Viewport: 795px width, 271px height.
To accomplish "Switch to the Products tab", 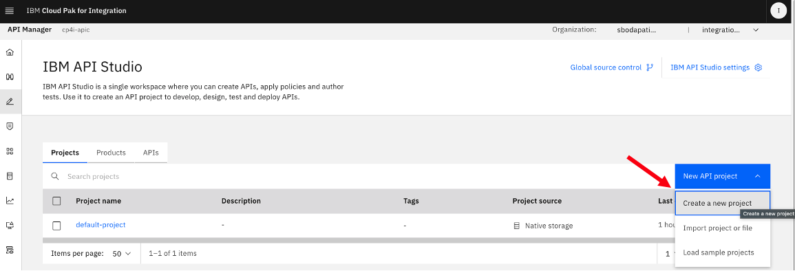I will pyautogui.click(x=111, y=153).
